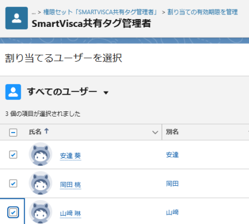Screen dimensions: 249x224
Task: Click alias link 安達
Action: (172, 155)
